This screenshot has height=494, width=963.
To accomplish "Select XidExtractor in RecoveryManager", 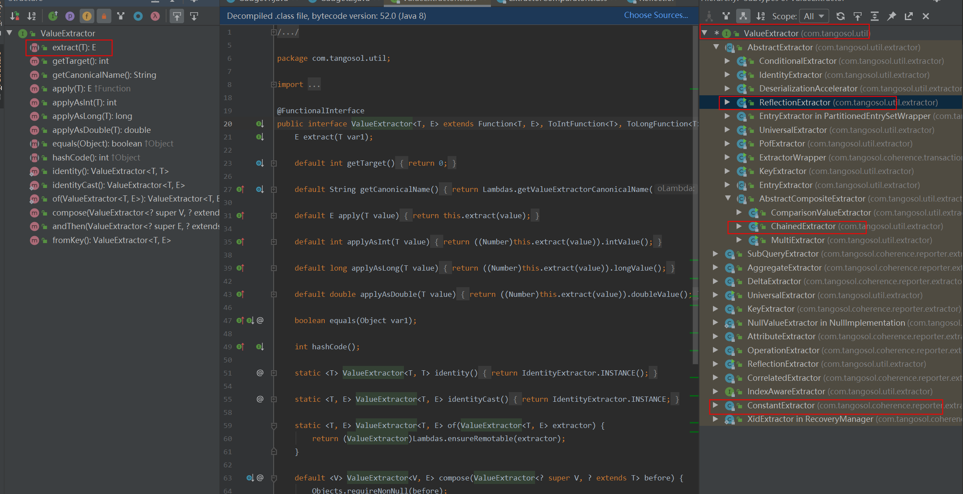I will [x=810, y=419].
